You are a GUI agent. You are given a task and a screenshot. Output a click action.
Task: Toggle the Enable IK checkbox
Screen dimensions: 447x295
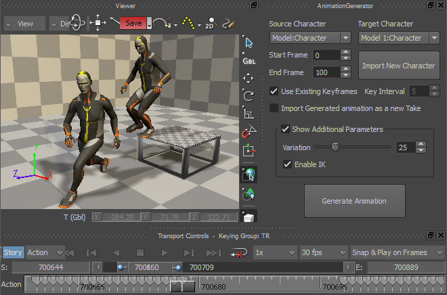(288, 164)
